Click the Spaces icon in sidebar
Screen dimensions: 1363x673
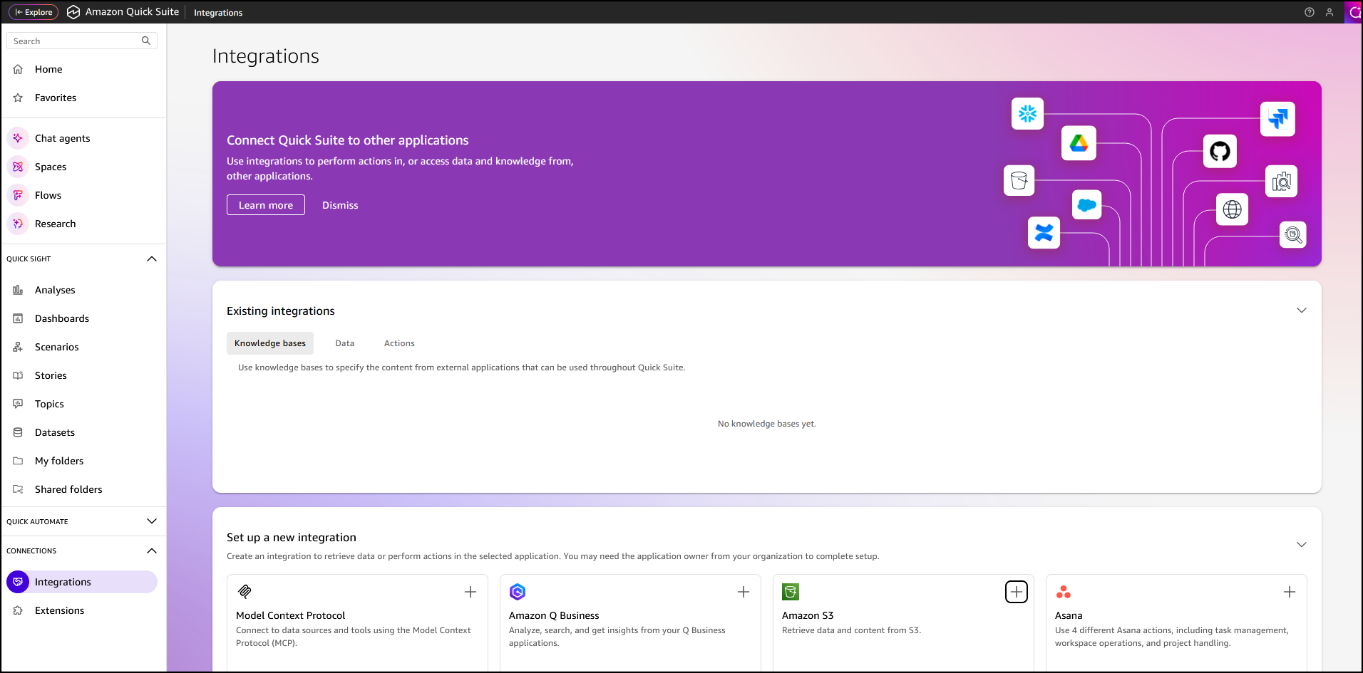point(18,167)
